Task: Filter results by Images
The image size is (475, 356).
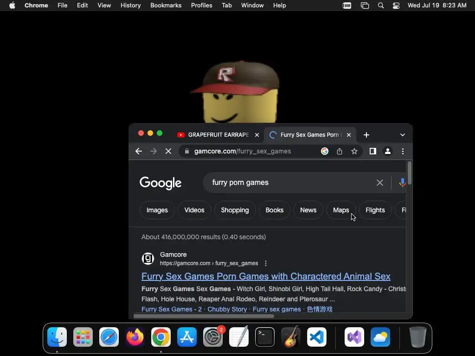Action: [x=157, y=210]
